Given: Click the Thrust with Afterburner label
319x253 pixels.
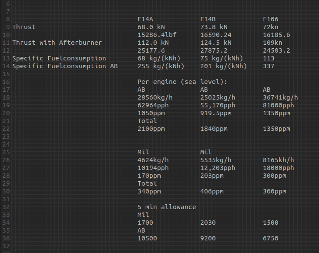Looking at the screenshot, I should click(57, 43).
